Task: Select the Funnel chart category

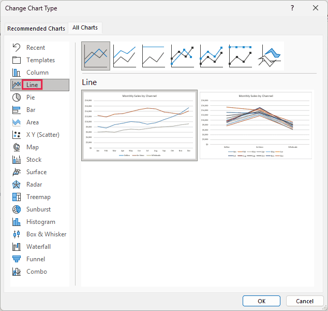Action: (x=40, y=259)
